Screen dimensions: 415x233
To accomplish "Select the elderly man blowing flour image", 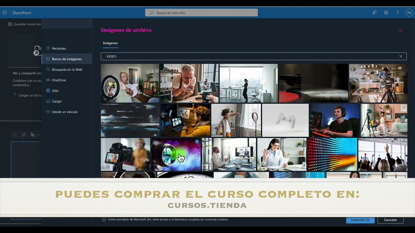I will pyautogui.click(x=189, y=83).
